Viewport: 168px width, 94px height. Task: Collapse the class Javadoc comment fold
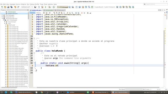34,38
